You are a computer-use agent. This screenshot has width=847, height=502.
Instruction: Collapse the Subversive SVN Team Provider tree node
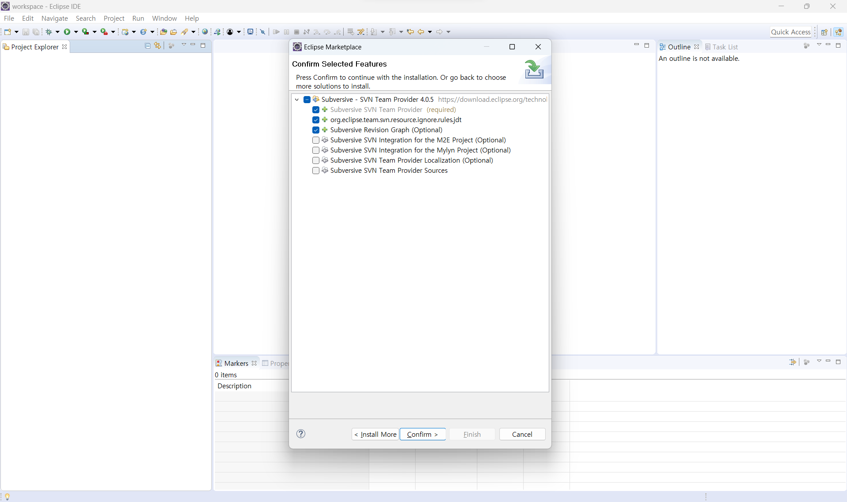click(x=297, y=100)
